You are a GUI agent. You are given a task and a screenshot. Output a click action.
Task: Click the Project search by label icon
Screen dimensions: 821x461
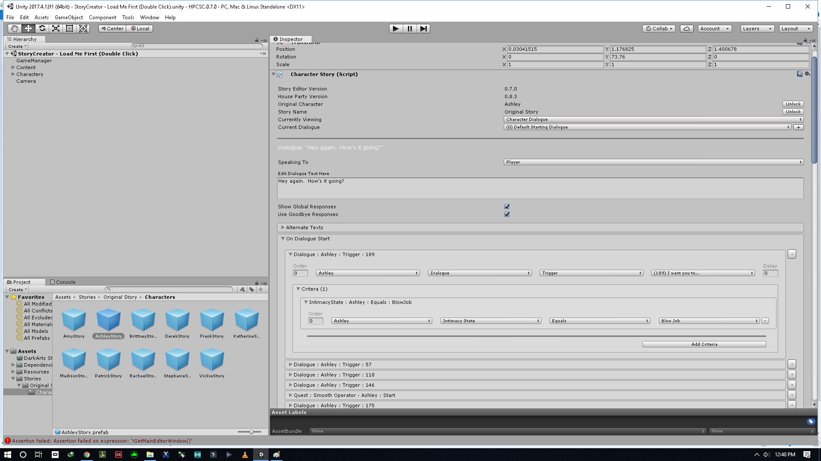pos(251,289)
